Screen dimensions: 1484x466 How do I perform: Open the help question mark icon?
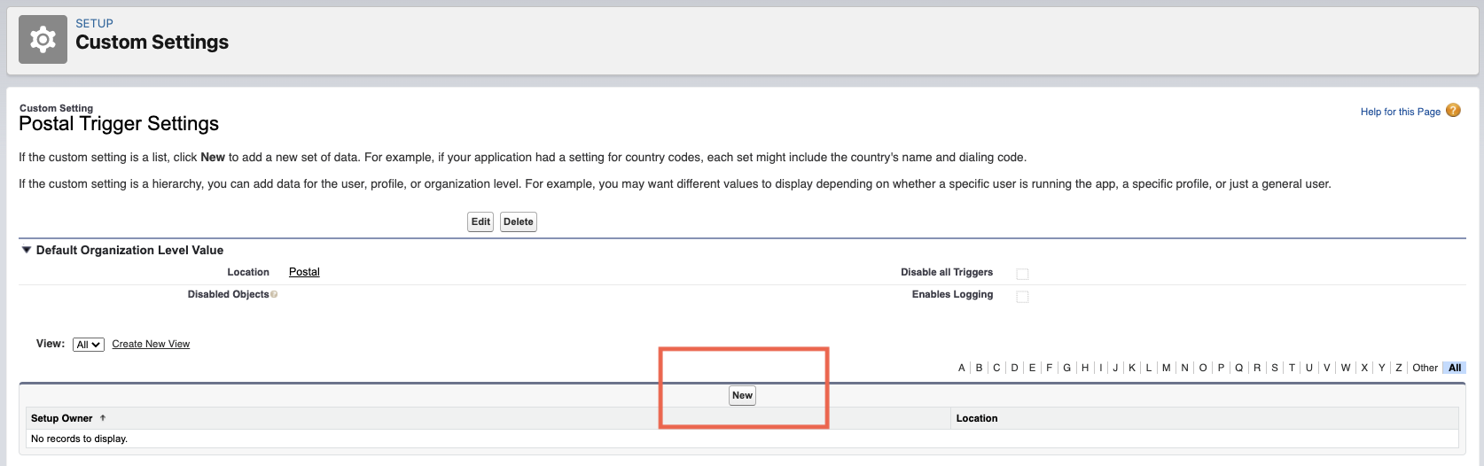point(1453,111)
